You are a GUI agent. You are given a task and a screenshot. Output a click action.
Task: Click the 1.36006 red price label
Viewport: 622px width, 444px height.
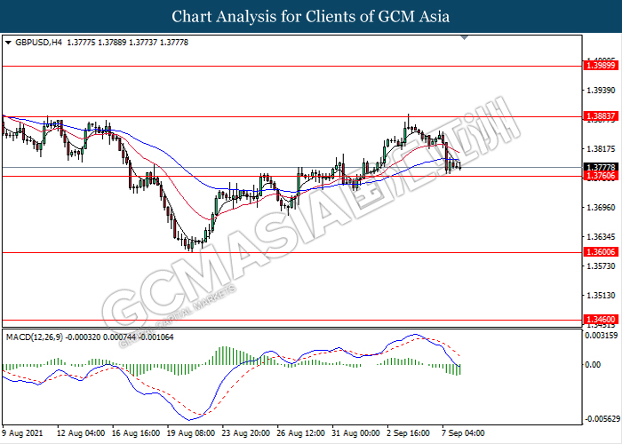(601, 251)
